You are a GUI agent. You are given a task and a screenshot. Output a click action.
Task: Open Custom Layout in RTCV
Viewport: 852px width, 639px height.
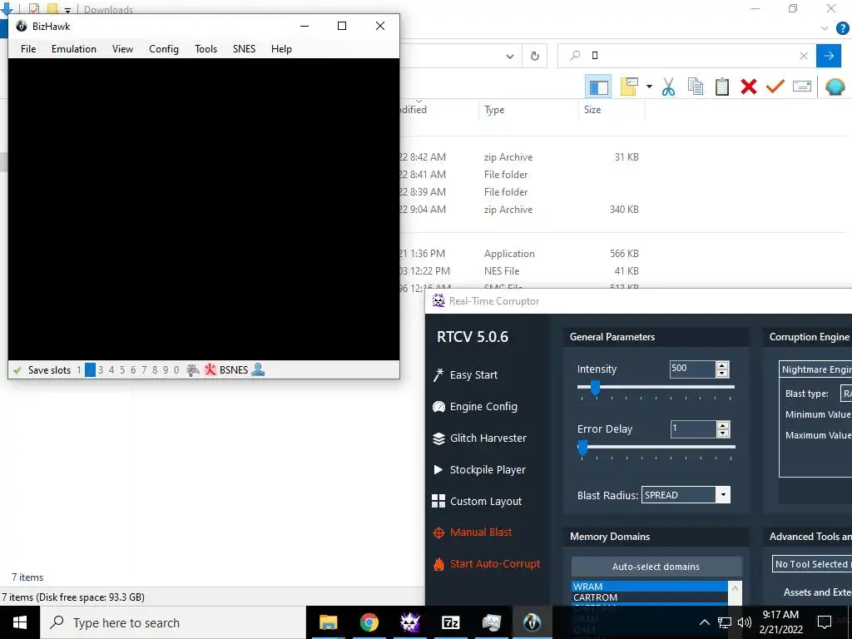pyautogui.click(x=477, y=501)
